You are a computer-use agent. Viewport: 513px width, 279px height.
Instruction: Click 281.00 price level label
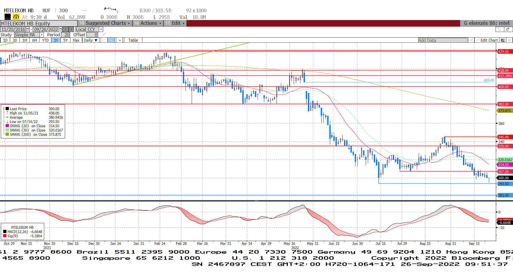tap(505, 195)
